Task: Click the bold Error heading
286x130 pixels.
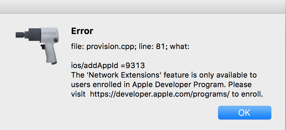Action: coord(82,31)
